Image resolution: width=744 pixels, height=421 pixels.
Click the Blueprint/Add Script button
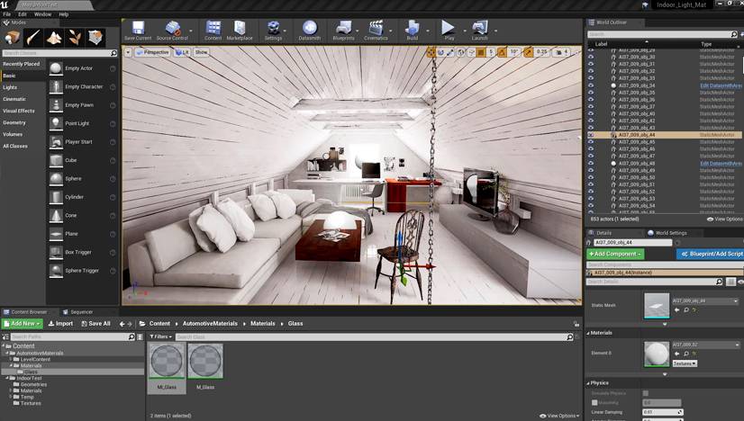coord(711,254)
